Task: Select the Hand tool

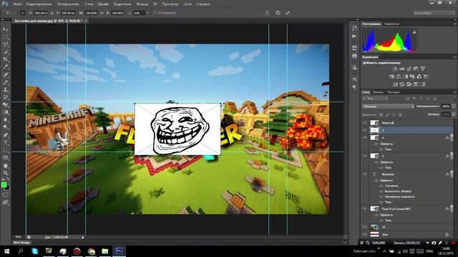Action: (x=6, y=166)
